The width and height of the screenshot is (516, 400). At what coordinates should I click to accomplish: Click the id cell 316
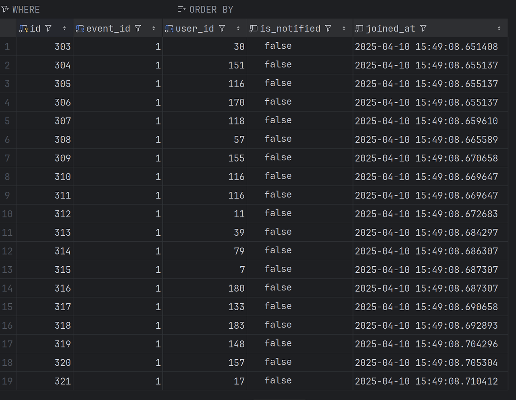coord(45,288)
